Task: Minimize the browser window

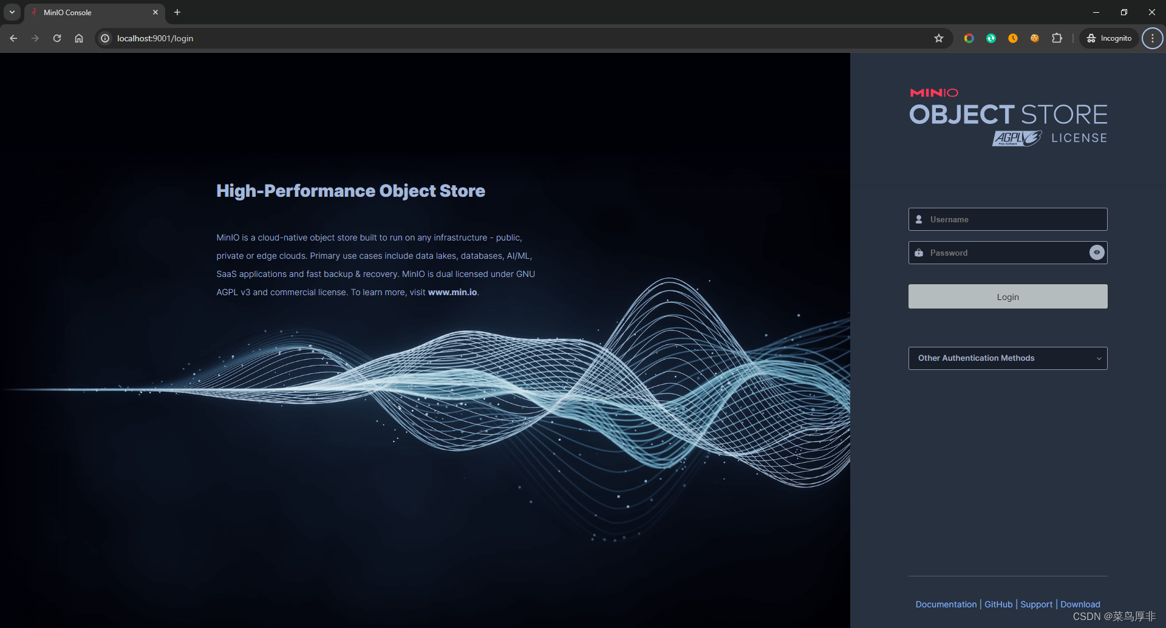Action: point(1096,12)
